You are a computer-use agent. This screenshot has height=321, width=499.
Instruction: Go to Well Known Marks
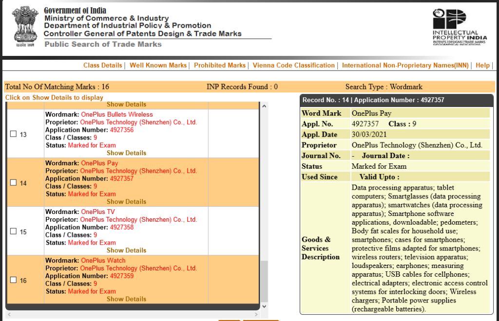click(x=158, y=65)
